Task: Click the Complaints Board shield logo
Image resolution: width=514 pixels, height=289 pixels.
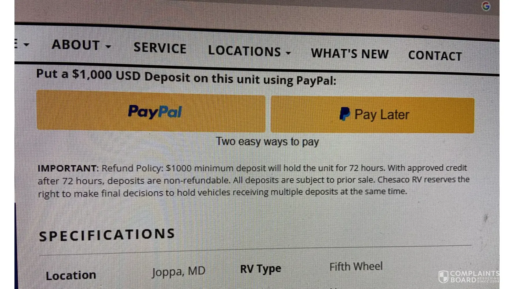Action: point(443,277)
